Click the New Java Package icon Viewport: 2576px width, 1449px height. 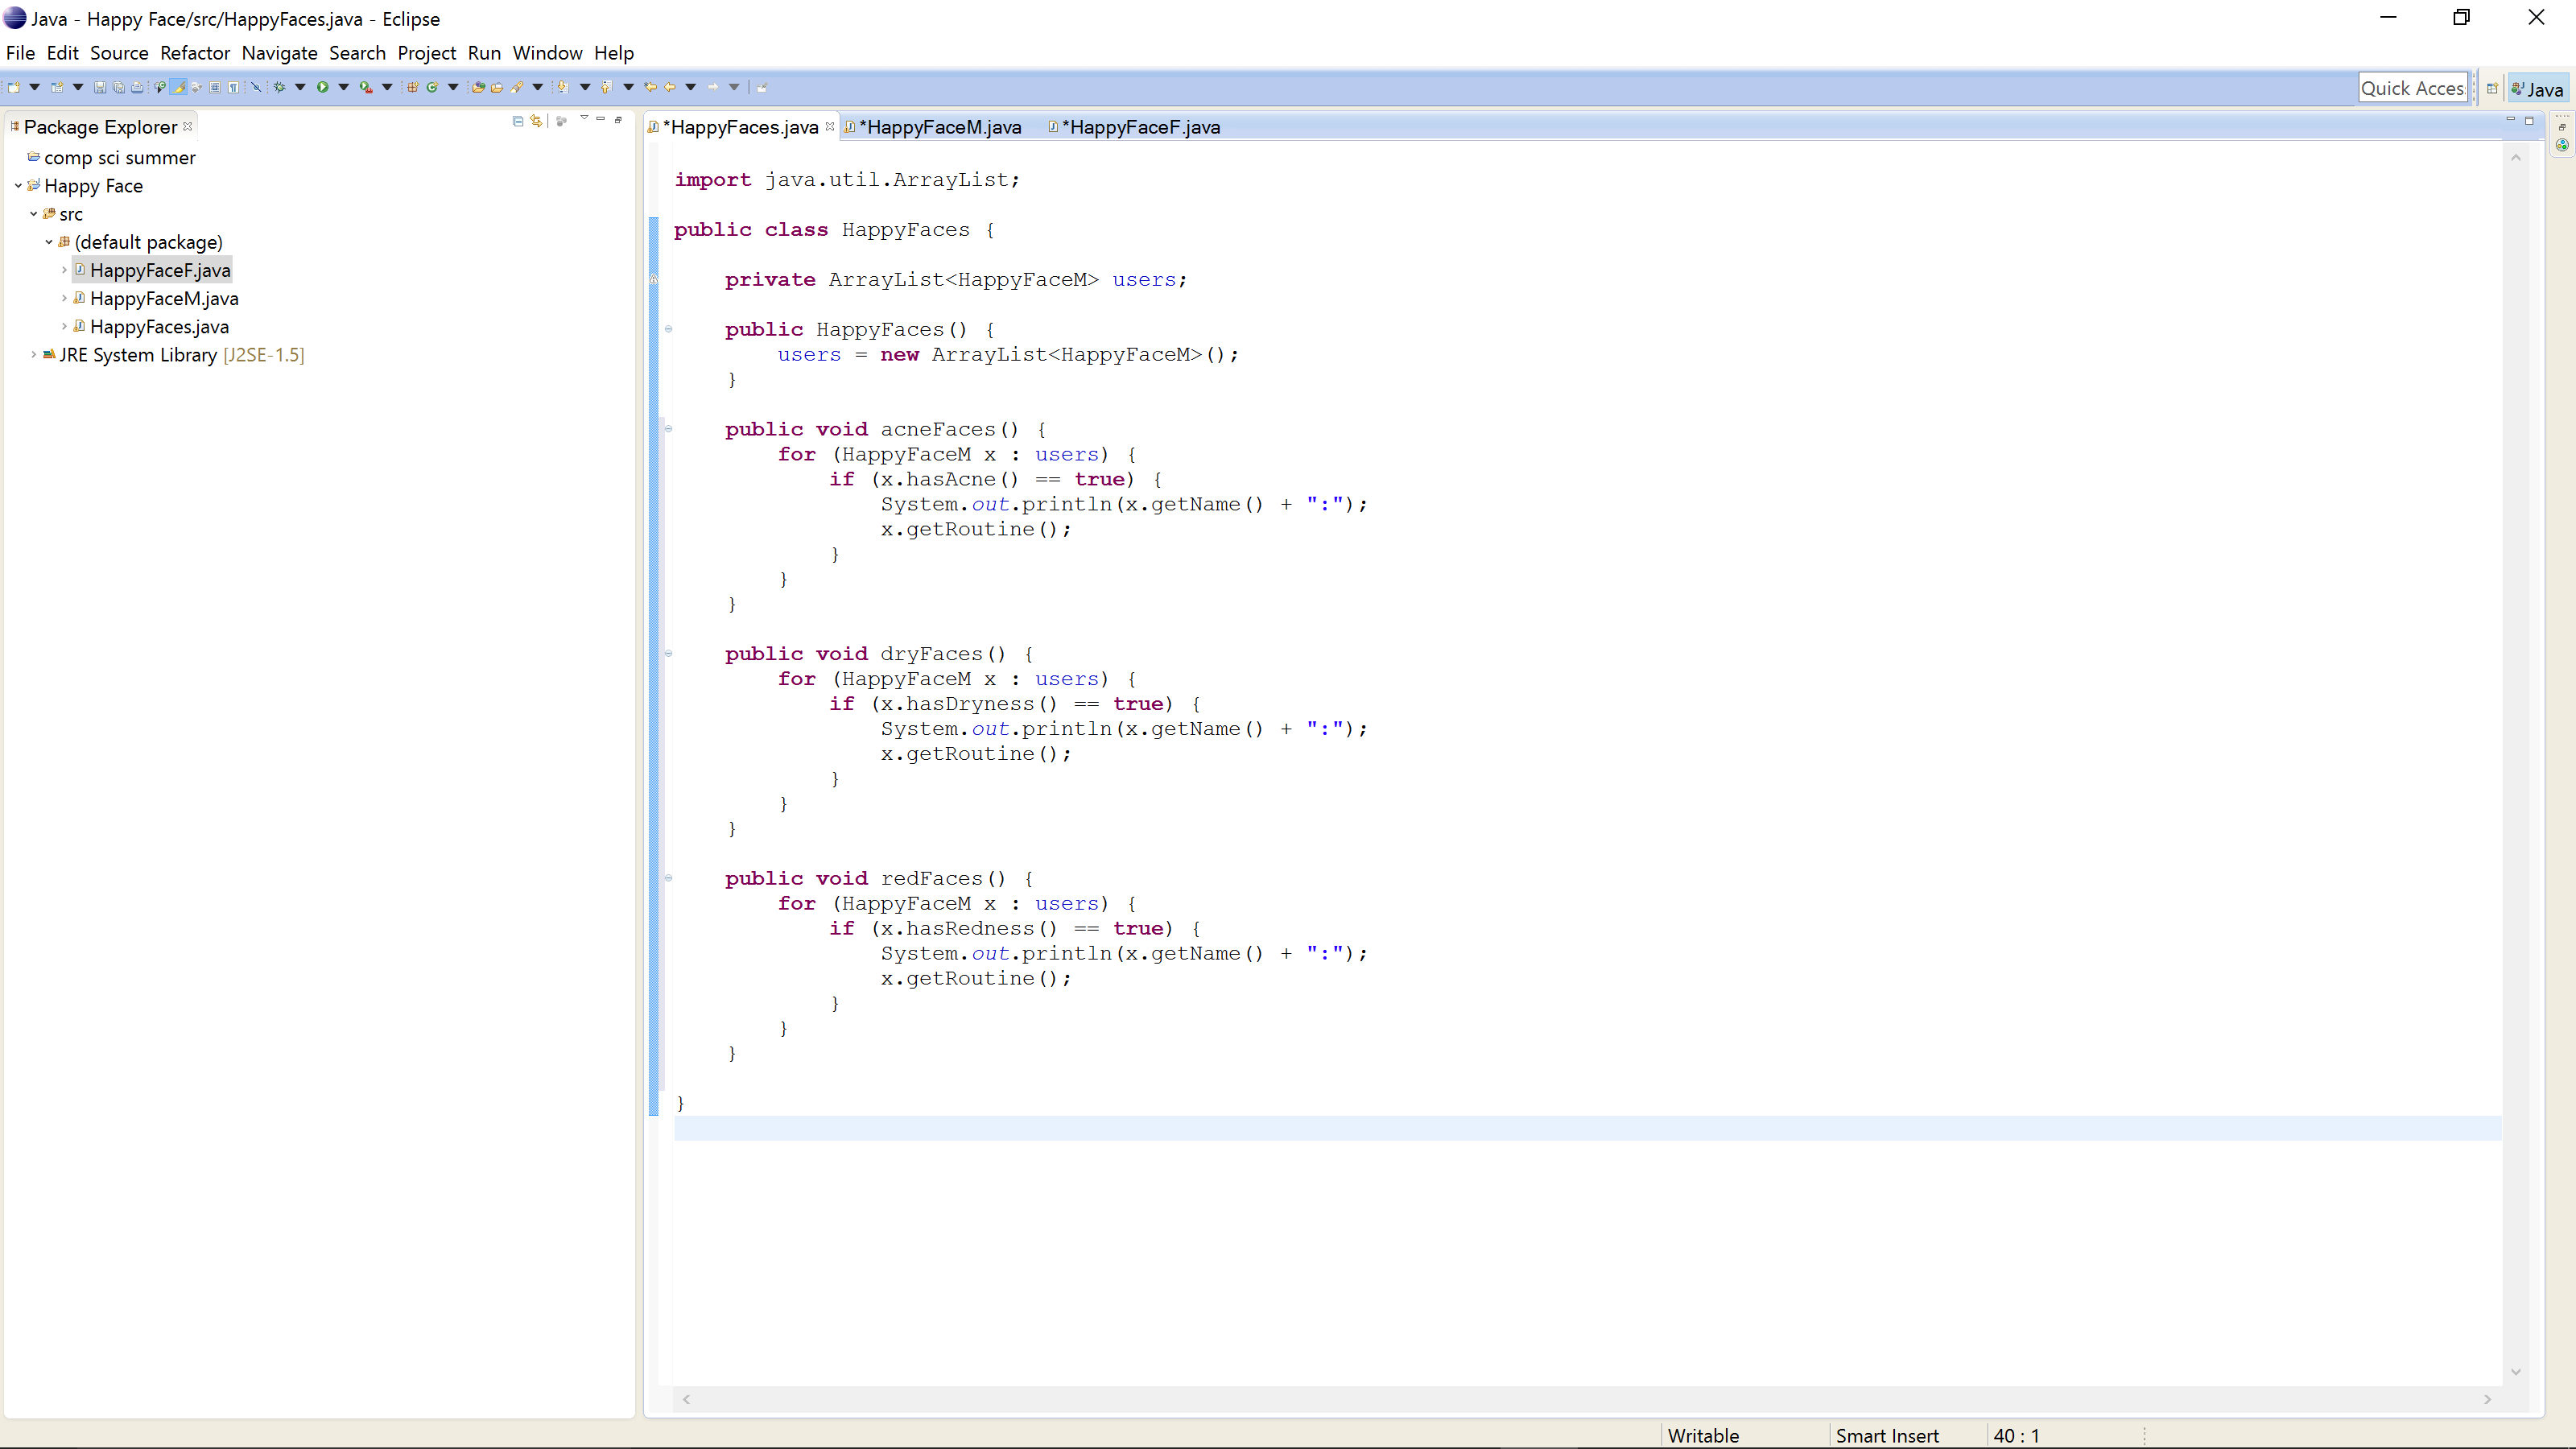pyautogui.click(x=413, y=87)
